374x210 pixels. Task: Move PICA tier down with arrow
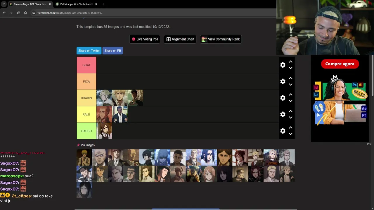coord(290,85)
